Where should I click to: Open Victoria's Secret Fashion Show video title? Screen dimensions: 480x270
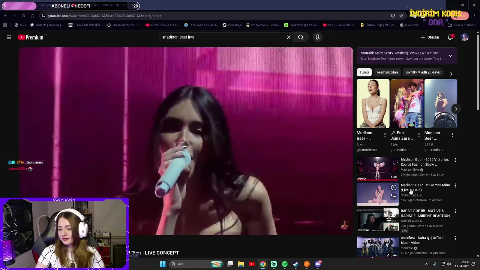point(424,162)
